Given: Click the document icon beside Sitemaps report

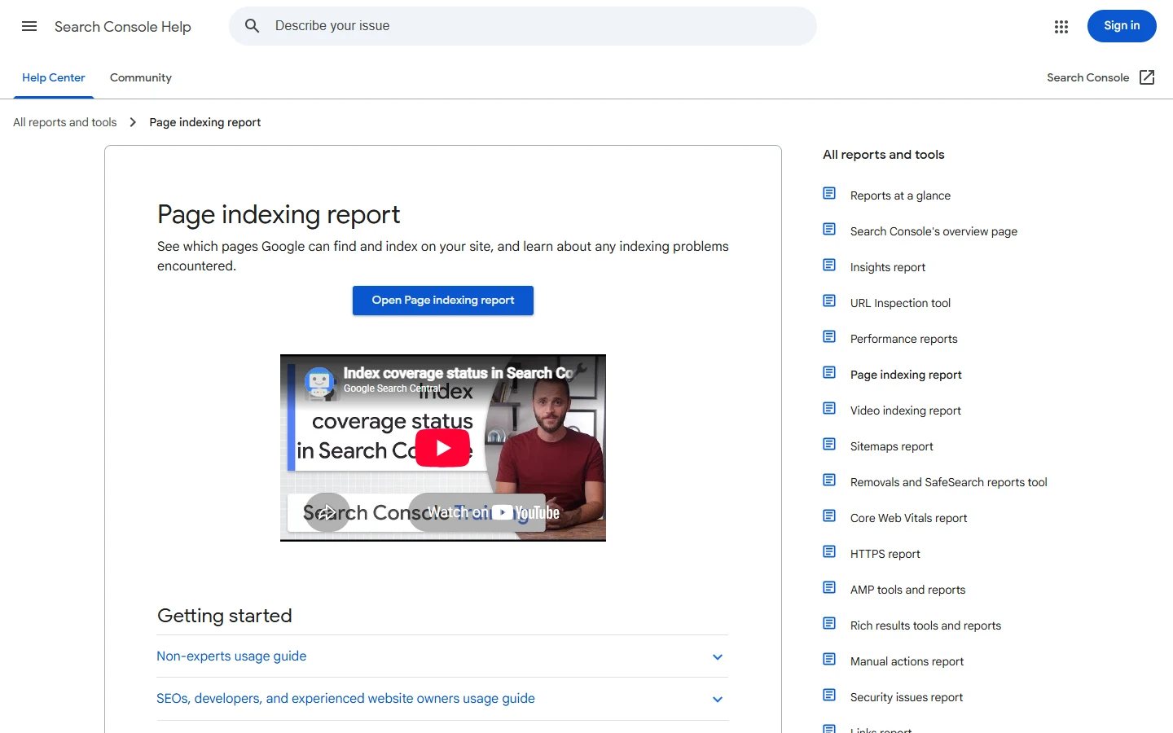Looking at the screenshot, I should 829,444.
